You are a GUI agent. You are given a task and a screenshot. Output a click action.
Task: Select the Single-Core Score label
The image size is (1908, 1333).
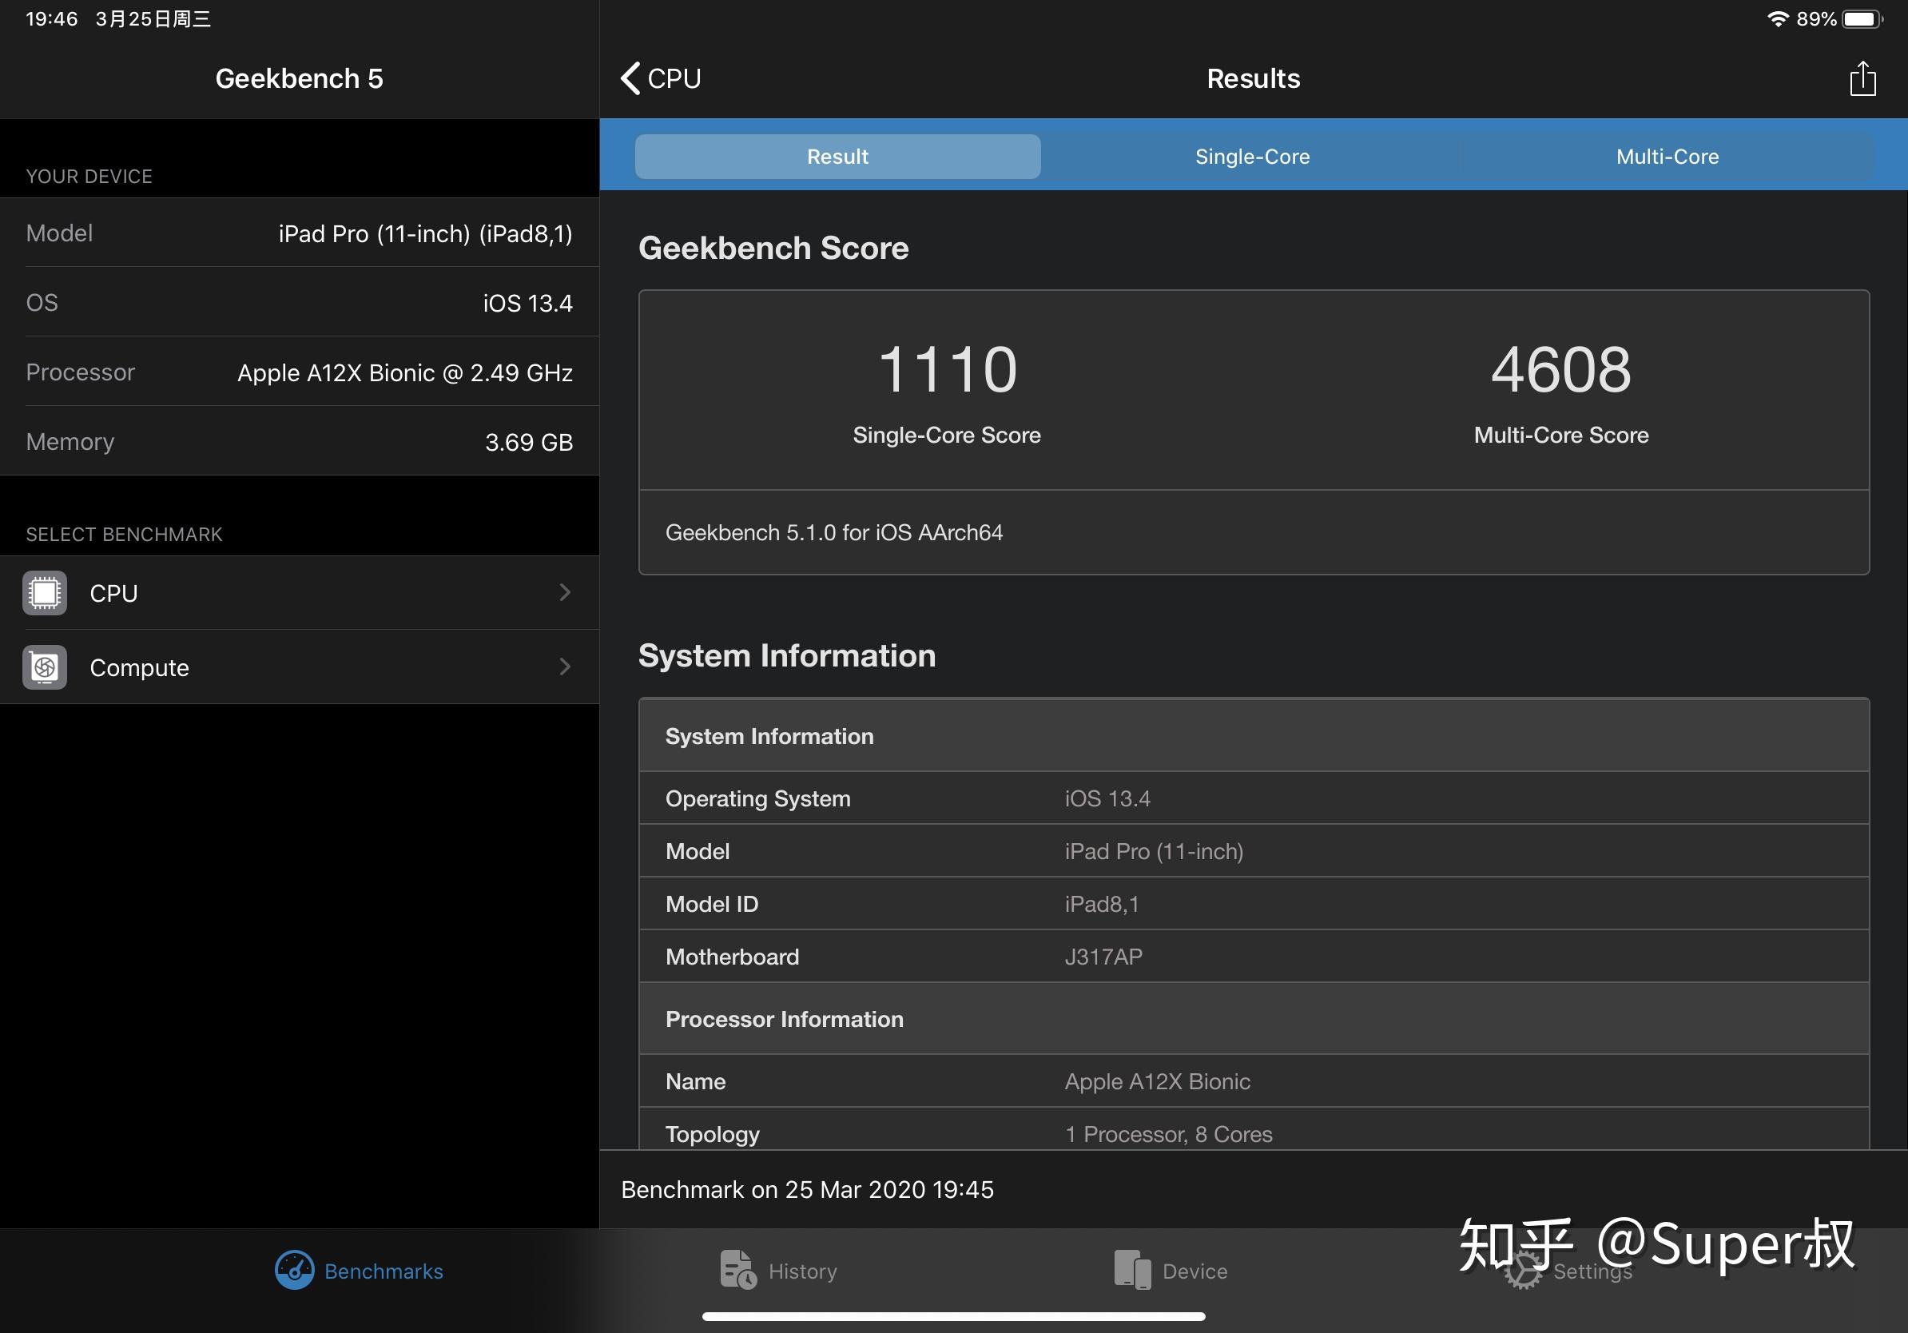(x=947, y=435)
